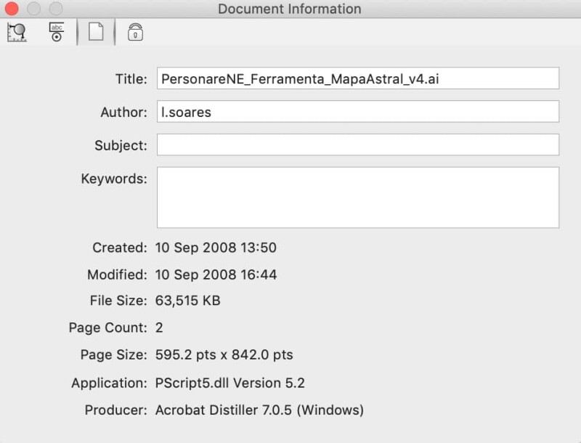Click the Created date 10 Sep 2008 13:50

coord(216,248)
